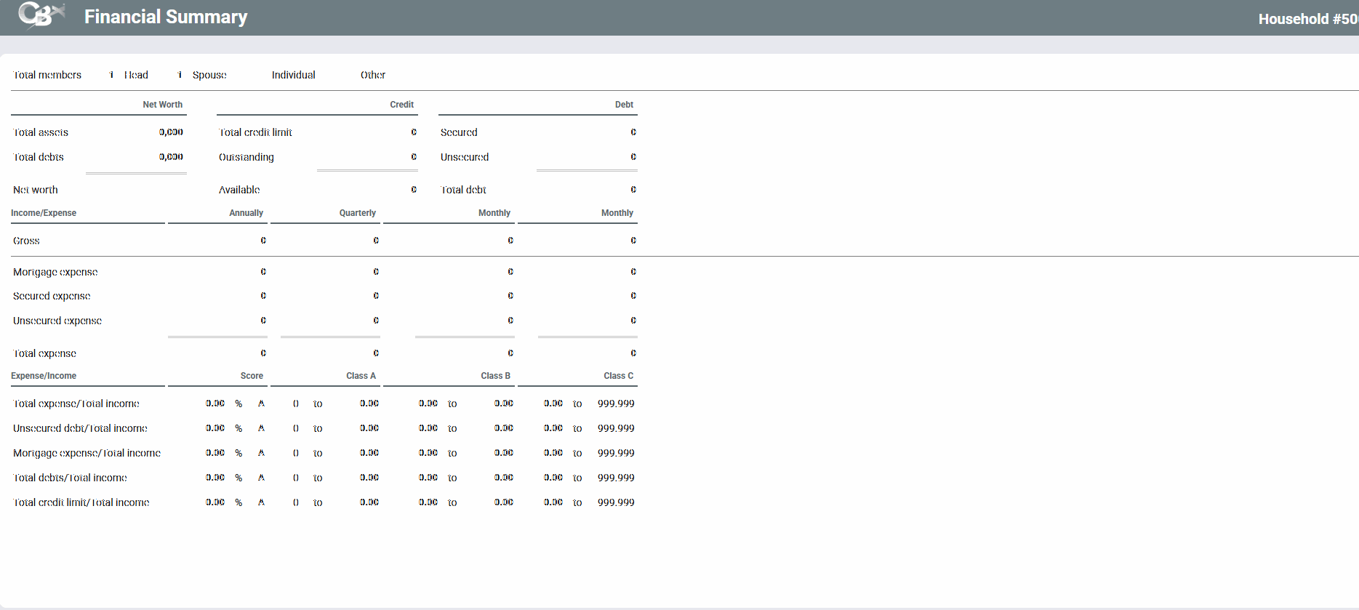The height and width of the screenshot is (610, 1359).
Task: Click the Financial Summary title
Action: point(166,17)
